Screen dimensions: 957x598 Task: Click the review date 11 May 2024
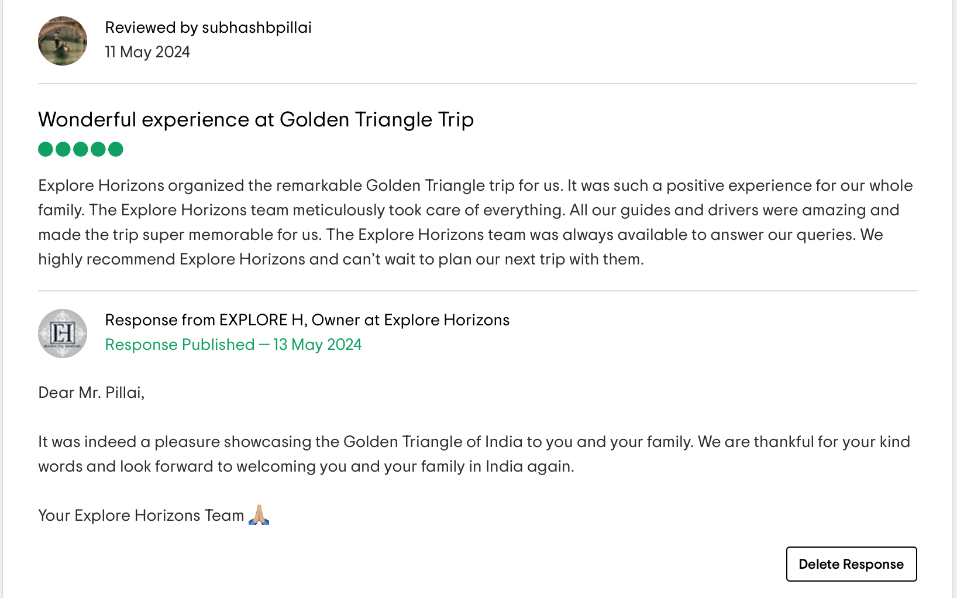click(147, 52)
